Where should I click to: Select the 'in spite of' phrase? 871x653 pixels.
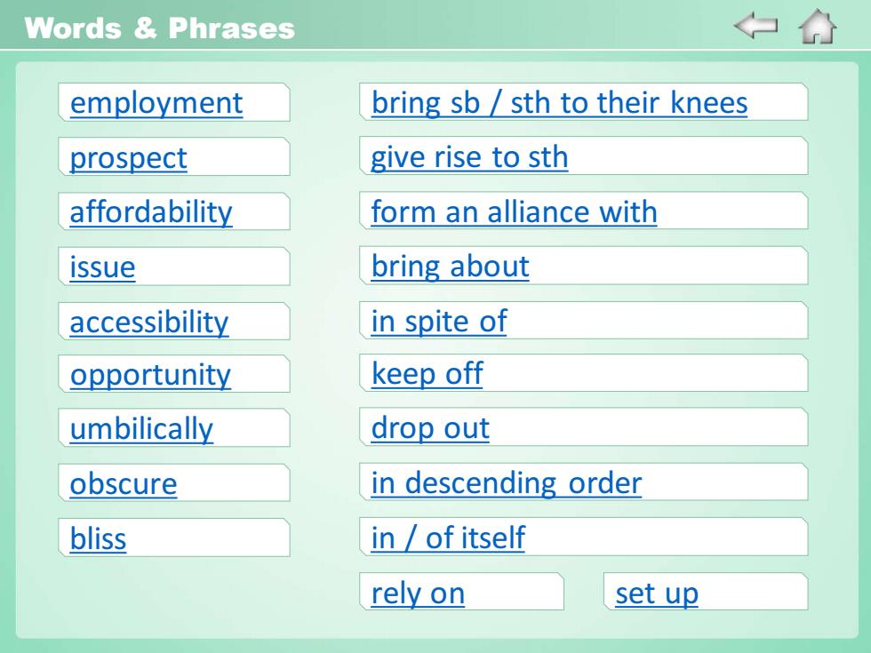(439, 321)
